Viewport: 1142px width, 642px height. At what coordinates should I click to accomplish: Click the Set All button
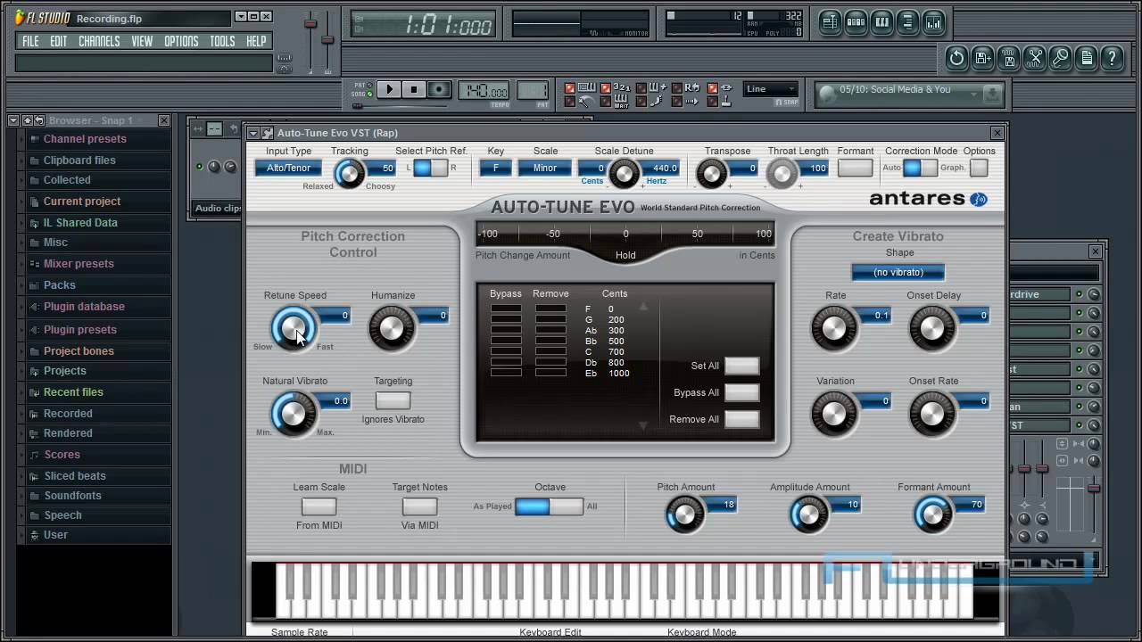pyautogui.click(x=741, y=366)
